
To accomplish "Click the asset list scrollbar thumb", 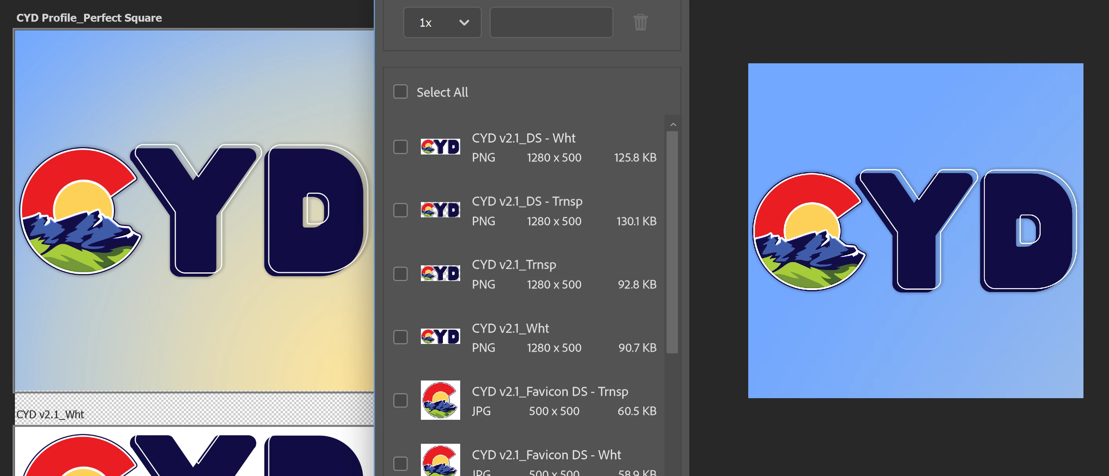I will pyautogui.click(x=672, y=241).
